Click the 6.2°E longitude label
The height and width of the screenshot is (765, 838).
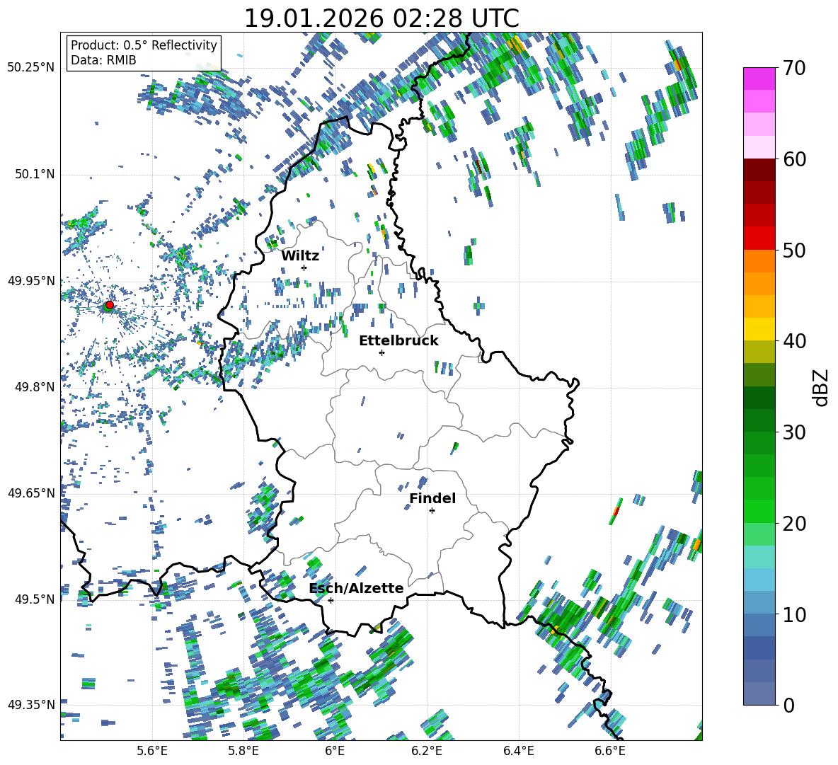coord(427,751)
